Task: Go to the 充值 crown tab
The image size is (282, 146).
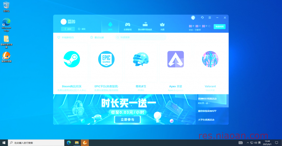Action: pos(162,26)
